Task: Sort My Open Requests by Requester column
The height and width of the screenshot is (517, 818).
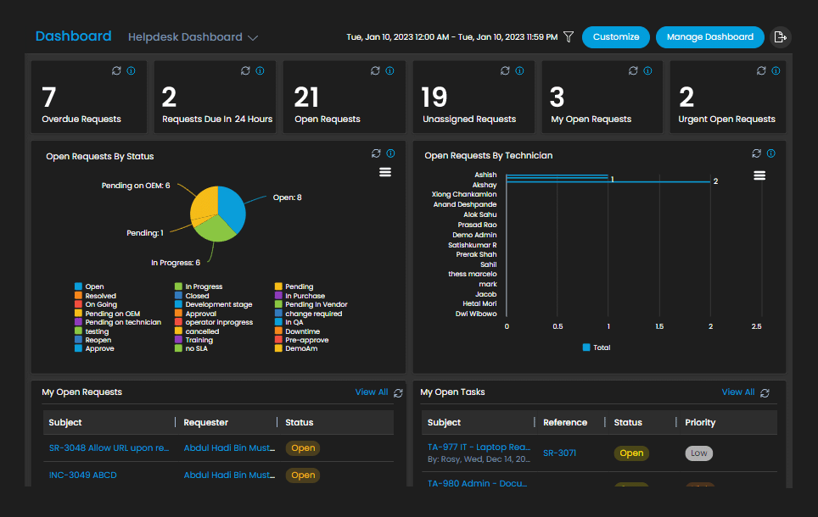Action: pos(205,422)
